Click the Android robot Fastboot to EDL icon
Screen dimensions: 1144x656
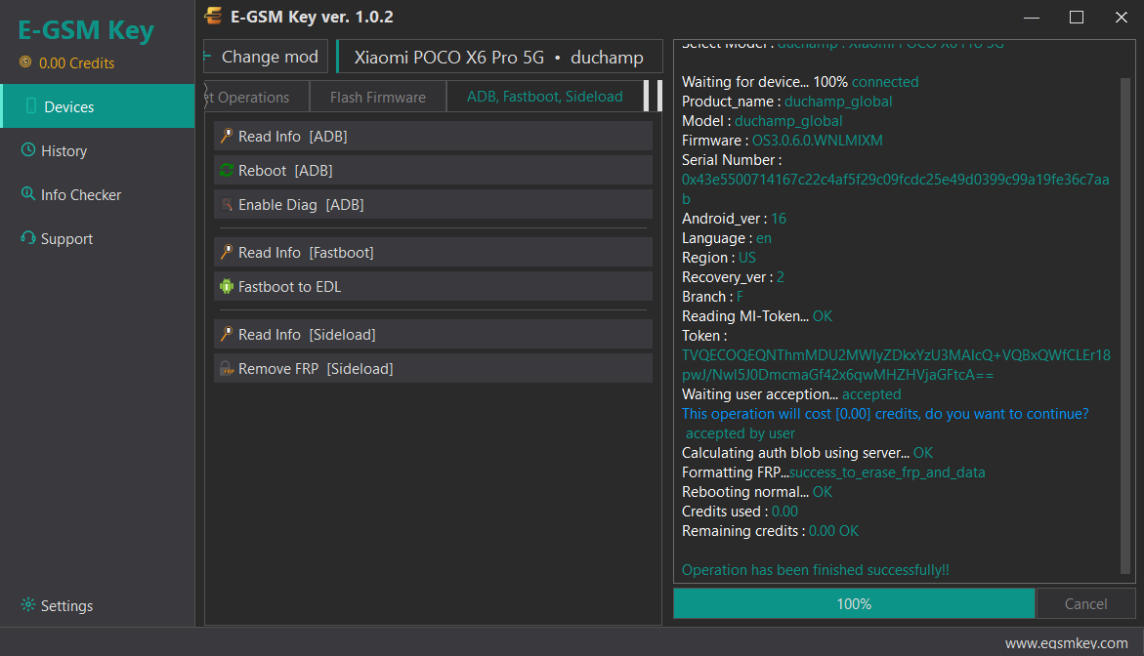coord(227,286)
